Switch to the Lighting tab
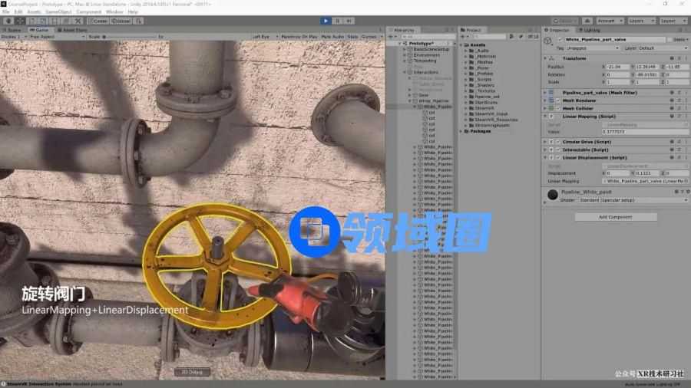The width and height of the screenshot is (691, 388). coord(592,30)
